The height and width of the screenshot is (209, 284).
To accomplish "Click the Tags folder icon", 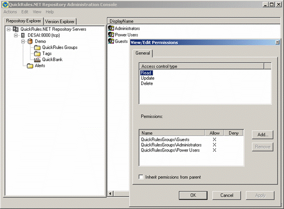I will (x=37, y=54).
